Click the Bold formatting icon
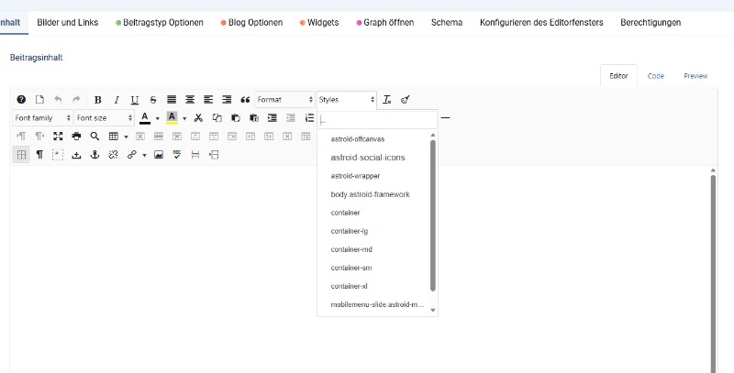This screenshot has height=373, width=734. tap(98, 99)
